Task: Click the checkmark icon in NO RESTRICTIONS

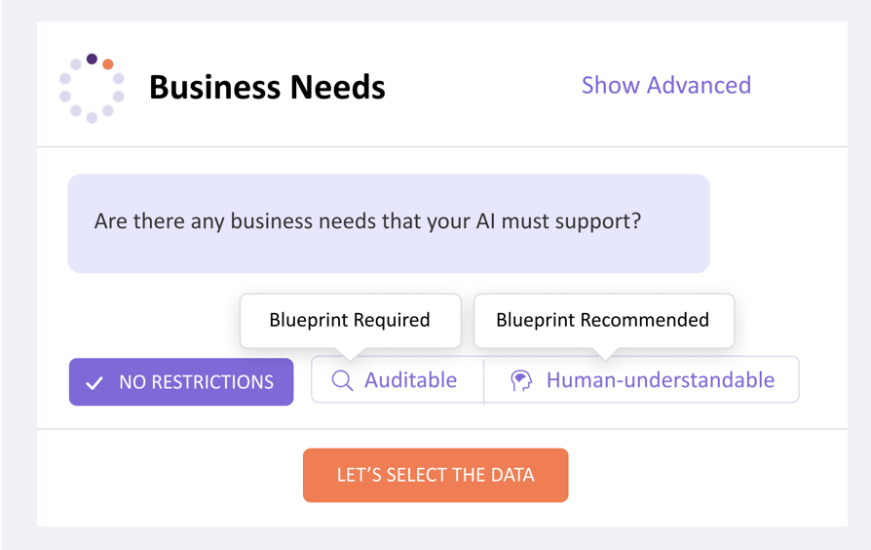Action: (95, 382)
